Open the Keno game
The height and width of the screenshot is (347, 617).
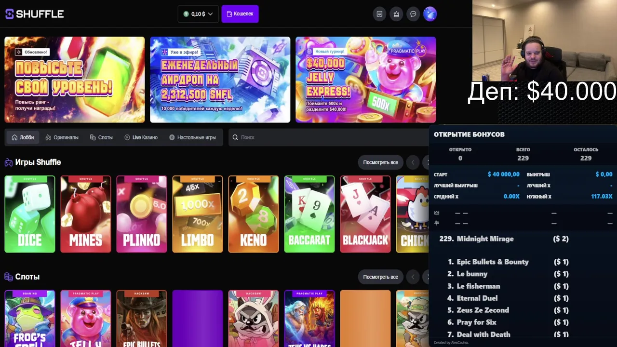click(254, 214)
